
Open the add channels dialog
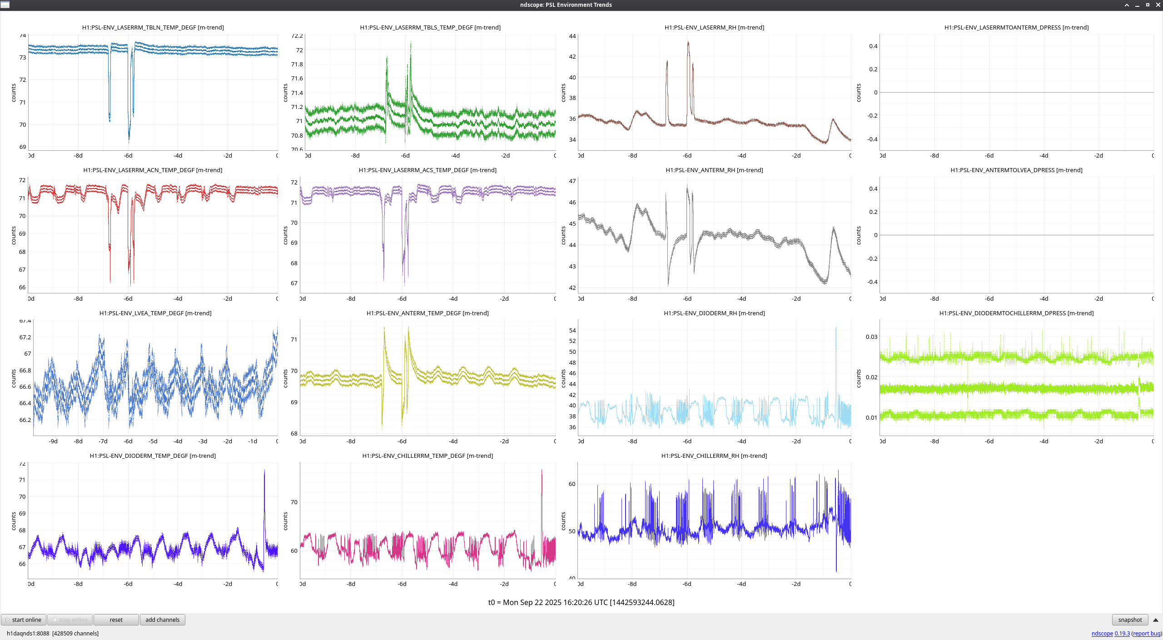(162, 620)
